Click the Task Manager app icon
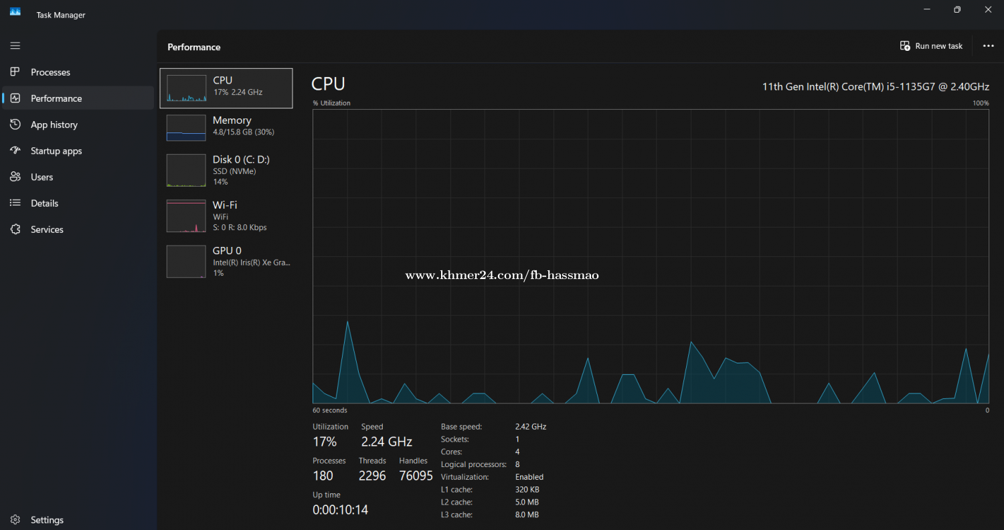This screenshot has height=530, width=1004. click(x=15, y=11)
